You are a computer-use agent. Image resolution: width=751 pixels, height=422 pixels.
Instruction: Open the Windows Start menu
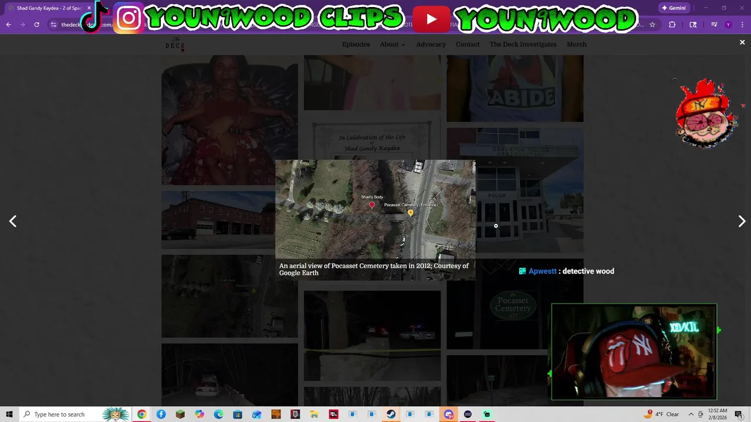point(9,414)
